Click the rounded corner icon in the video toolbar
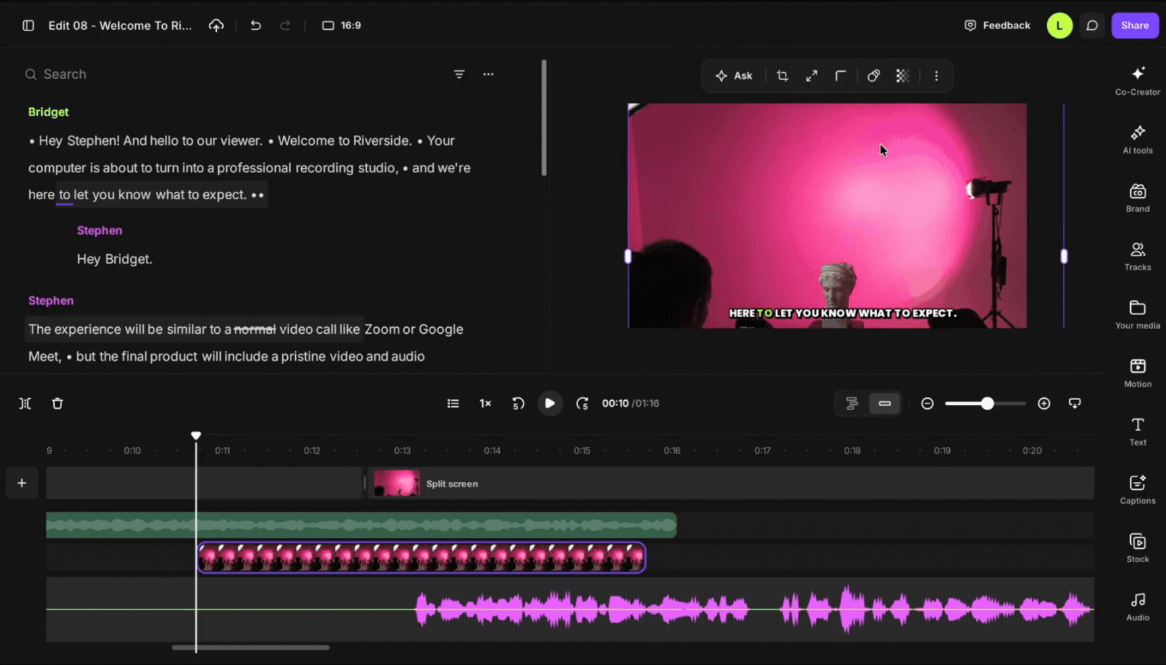The image size is (1166, 665). [840, 76]
